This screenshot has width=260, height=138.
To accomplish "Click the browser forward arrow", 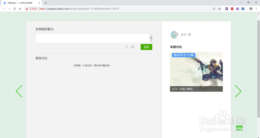I will coord(9,9).
